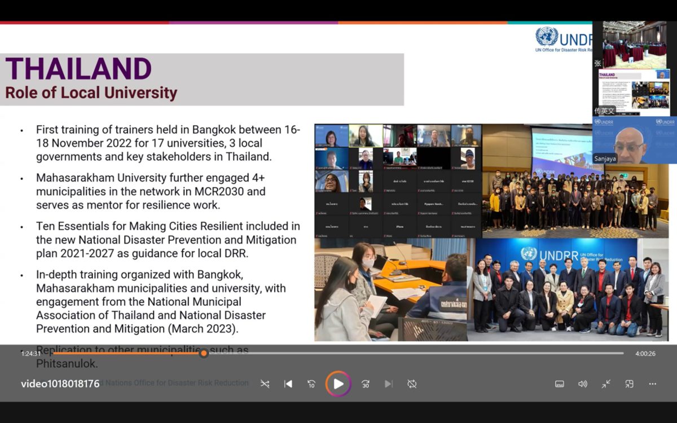Toggle shuffle playback
Image resolution: width=677 pixels, height=423 pixels.
click(265, 384)
